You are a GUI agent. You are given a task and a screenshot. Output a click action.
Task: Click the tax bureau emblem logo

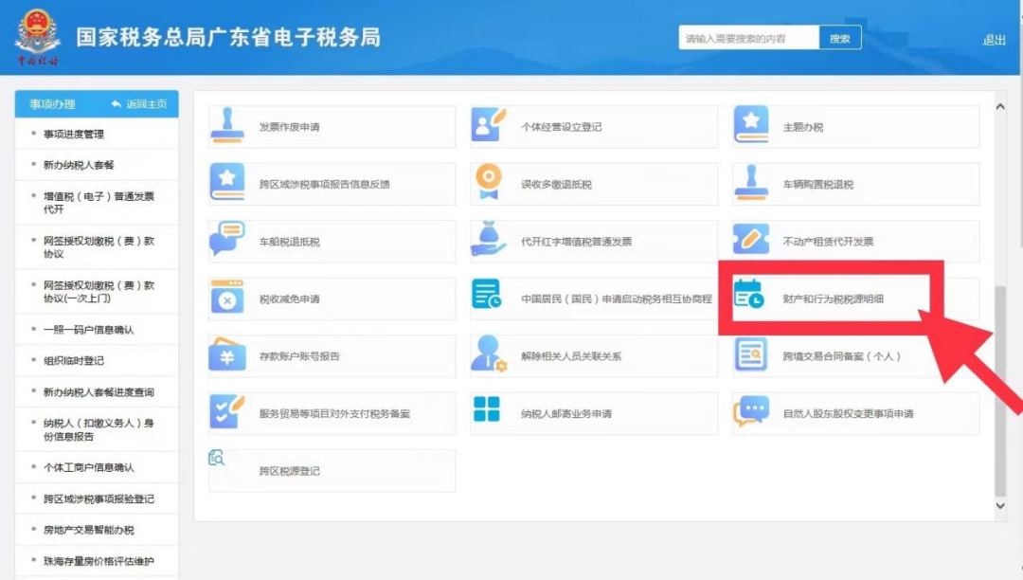[x=38, y=37]
